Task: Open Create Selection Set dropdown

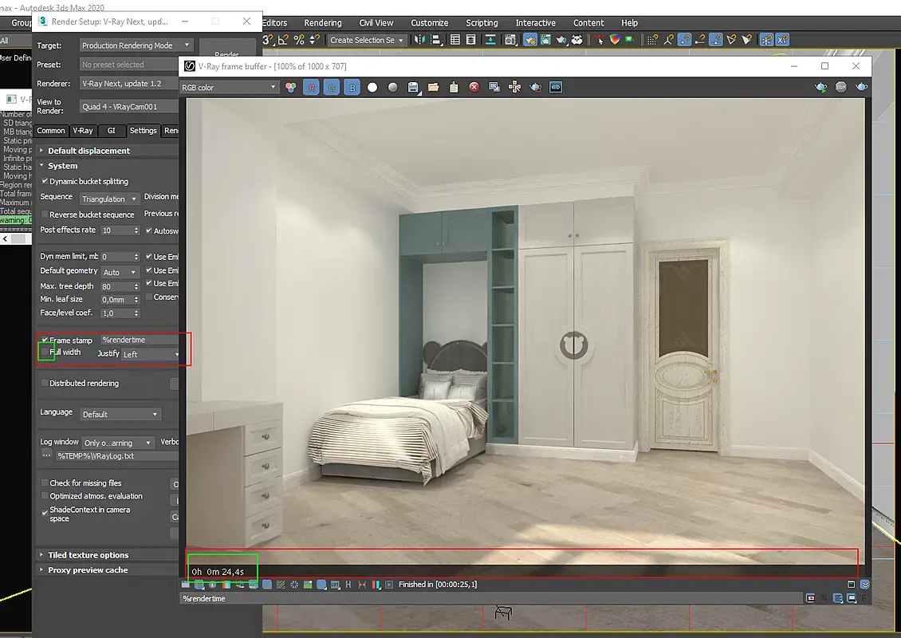Action: pyautogui.click(x=367, y=40)
